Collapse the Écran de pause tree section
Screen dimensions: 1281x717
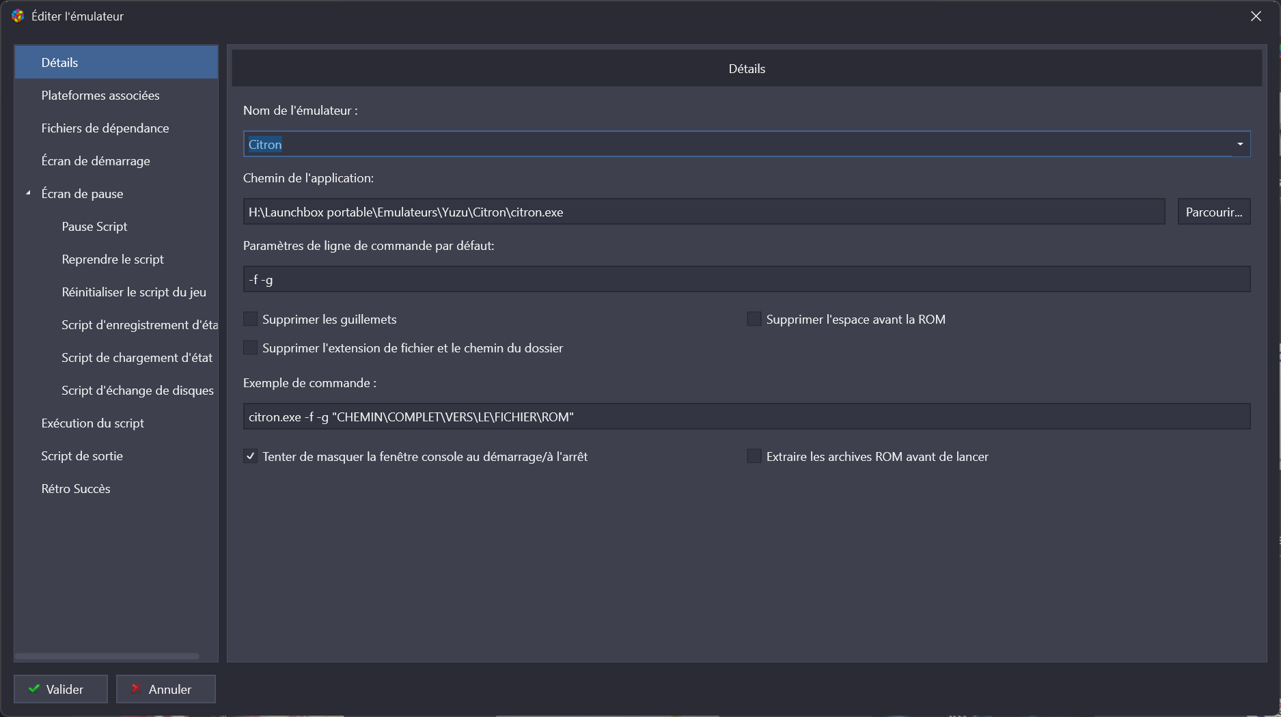pyautogui.click(x=29, y=193)
